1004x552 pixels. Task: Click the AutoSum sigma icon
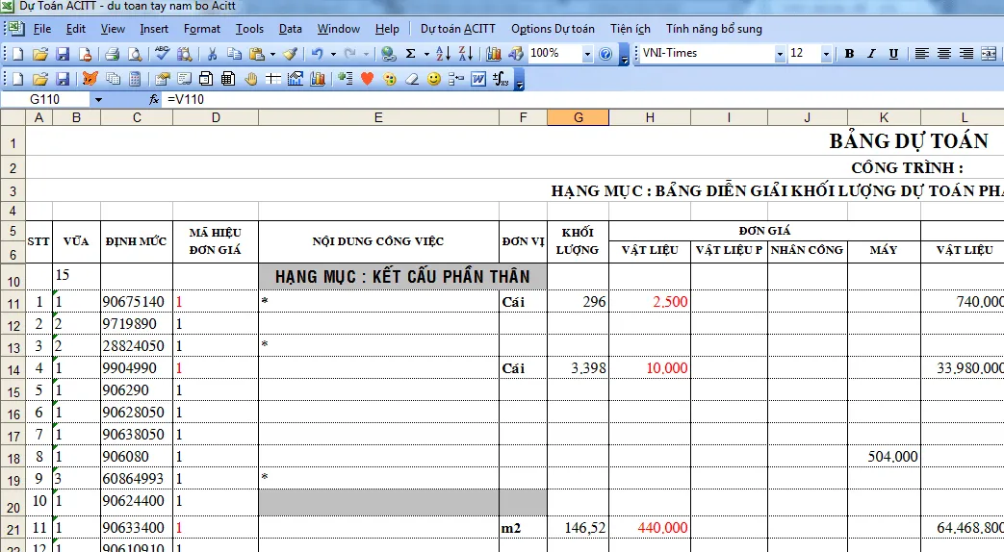[x=411, y=54]
